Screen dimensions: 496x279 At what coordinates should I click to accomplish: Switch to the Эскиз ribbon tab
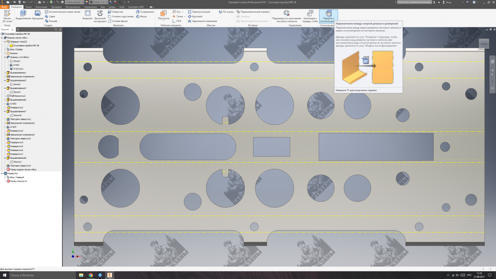coord(28,7)
